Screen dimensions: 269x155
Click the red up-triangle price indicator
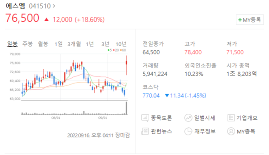pyautogui.click(x=46, y=20)
